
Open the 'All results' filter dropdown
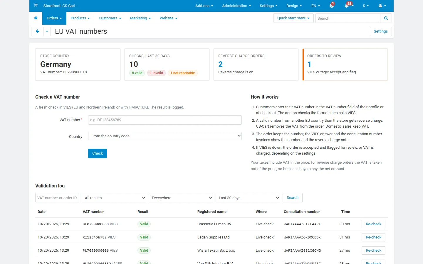point(114,198)
